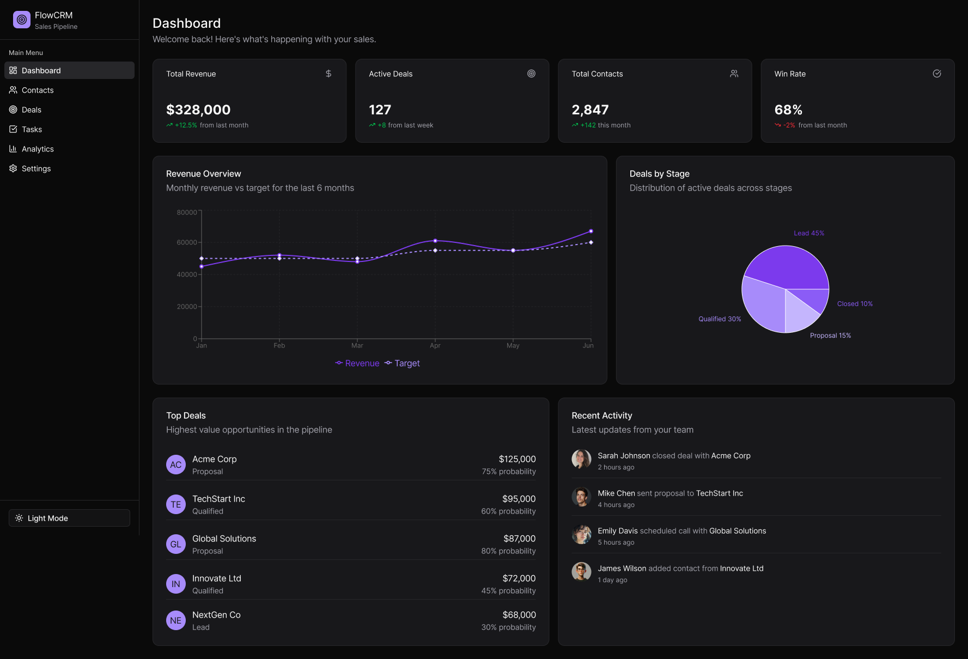Click the Lead 45% pie slice
Screen dimensions: 968x659
point(787,265)
